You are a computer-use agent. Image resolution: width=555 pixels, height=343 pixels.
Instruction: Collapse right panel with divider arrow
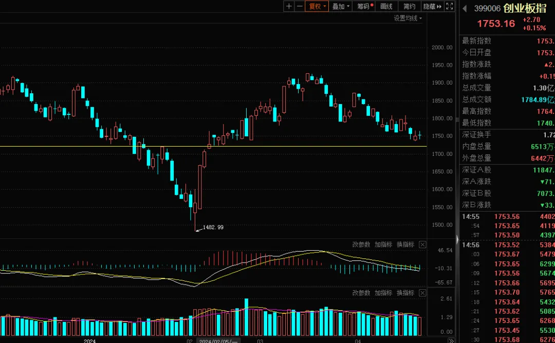click(x=457, y=240)
